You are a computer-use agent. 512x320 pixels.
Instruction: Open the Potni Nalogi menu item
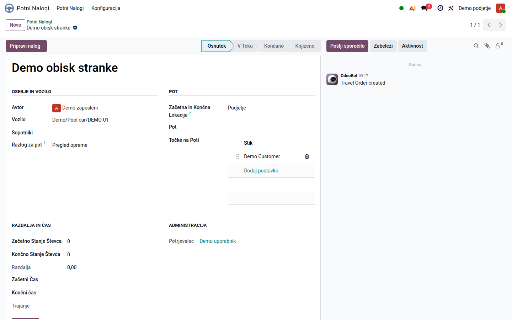(70, 8)
